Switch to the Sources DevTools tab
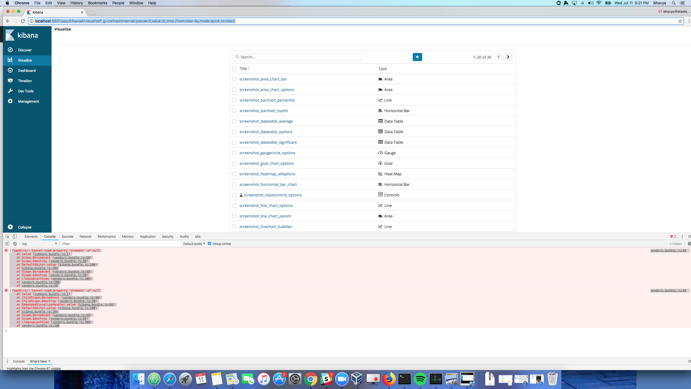This screenshot has height=389, width=691. 67,236
